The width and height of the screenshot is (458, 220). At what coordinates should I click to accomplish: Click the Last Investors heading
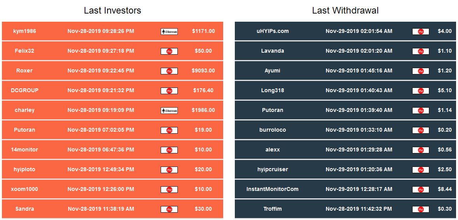click(113, 10)
